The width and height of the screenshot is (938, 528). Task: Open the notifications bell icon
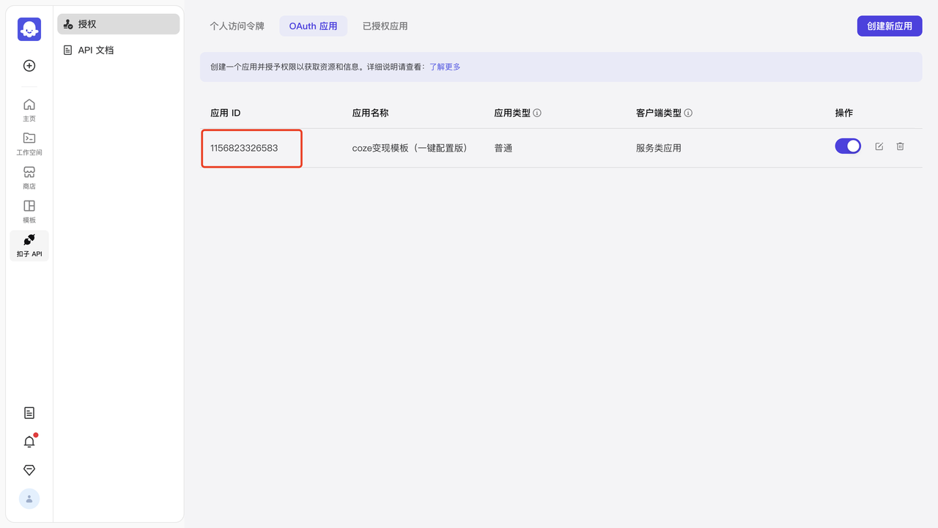pyautogui.click(x=29, y=442)
